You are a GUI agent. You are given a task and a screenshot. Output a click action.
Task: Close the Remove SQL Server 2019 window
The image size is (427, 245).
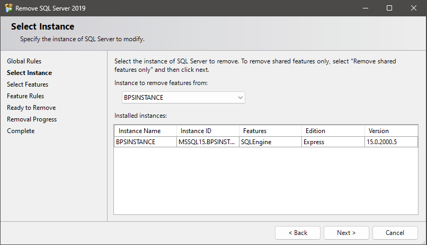pos(413,8)
